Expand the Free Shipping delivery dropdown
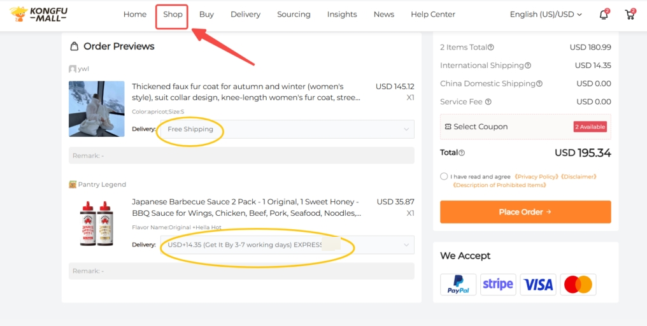The width and height of the screenshot is (647, 326). (x=406, y=129)
